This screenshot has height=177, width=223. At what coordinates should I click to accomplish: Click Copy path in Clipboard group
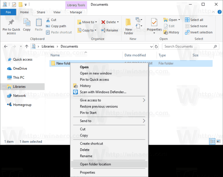point(56,26)
